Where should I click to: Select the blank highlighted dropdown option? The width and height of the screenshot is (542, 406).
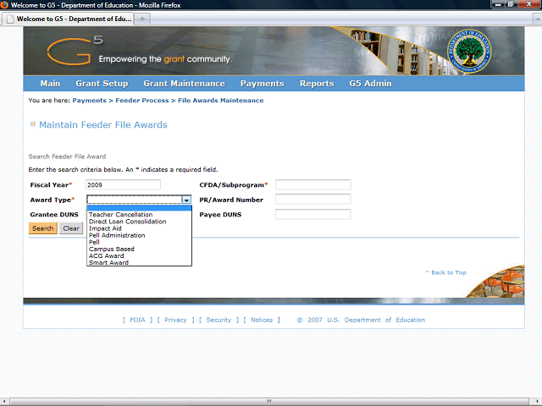[x=139, y=208]
